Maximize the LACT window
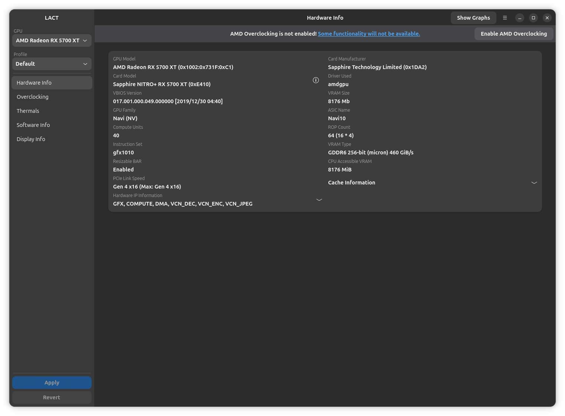 coord(533,18)
